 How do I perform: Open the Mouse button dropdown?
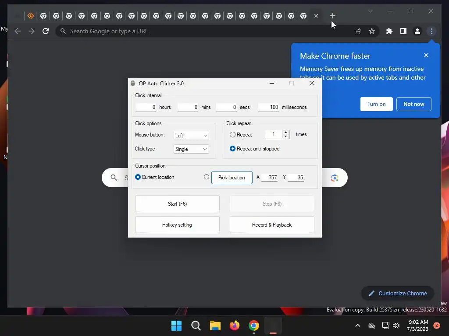191,136
